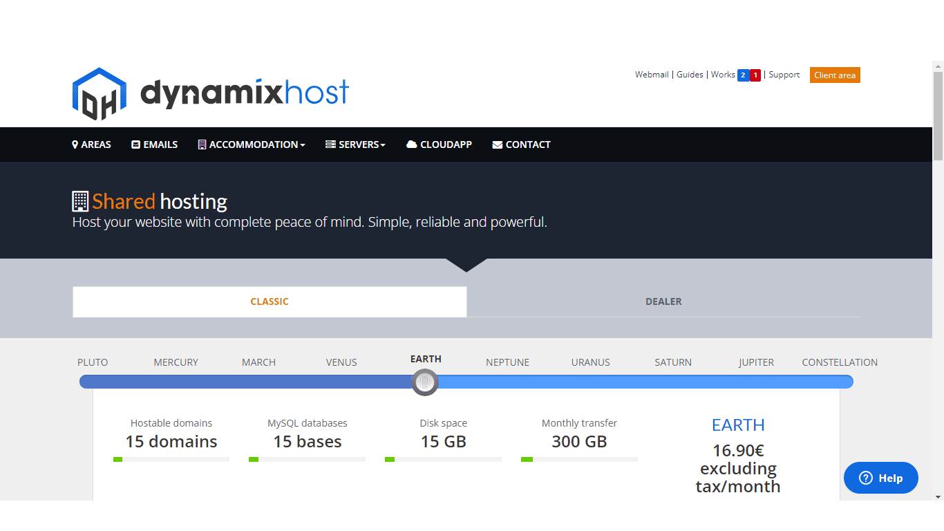Select the VENUS plan label
Viewport: 944px width, 531px height.
341,362
